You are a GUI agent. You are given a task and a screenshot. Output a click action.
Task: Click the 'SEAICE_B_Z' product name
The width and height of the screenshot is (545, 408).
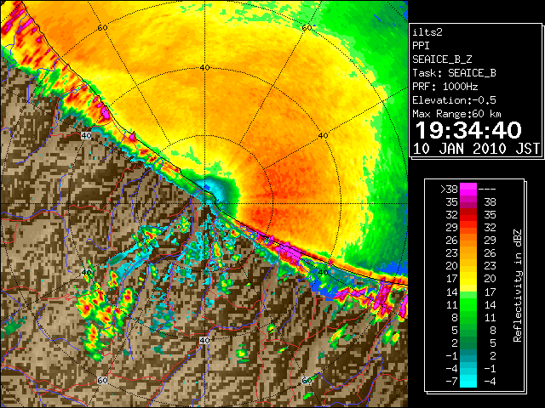click(x=442, y=59)
